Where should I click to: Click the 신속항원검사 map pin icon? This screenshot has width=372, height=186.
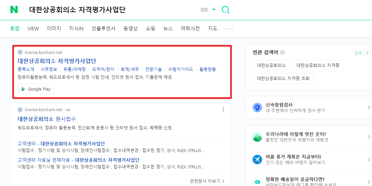257,108
